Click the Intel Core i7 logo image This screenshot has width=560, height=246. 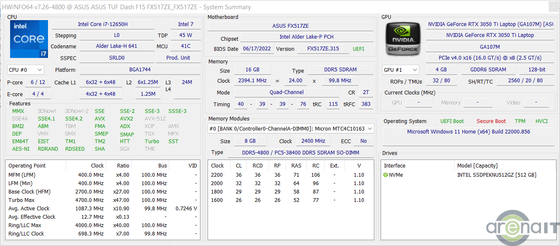[28, 39]
